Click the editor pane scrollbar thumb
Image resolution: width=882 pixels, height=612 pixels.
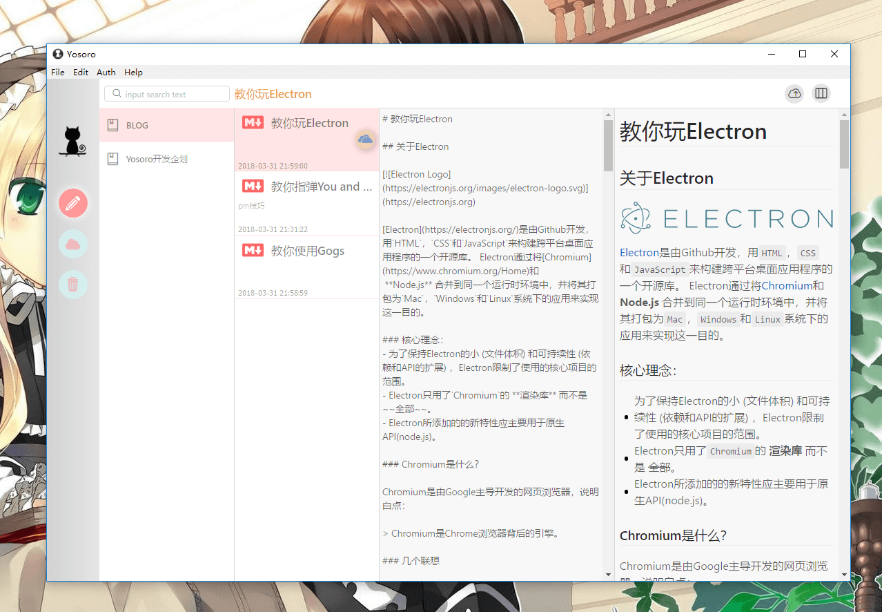pos(608,146)
